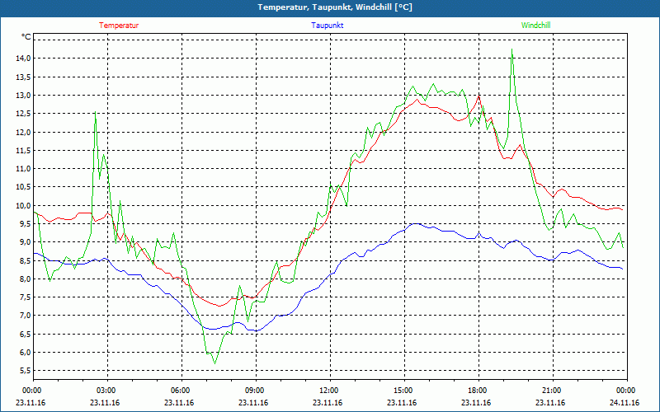Click the 24.11.16 date label
Screen dimensions: 660x412
(x=625, y=403)
